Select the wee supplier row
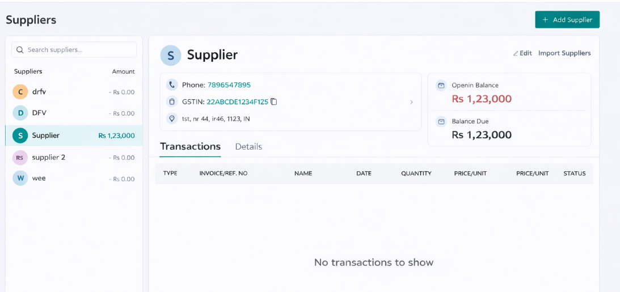Image resolution: width=620 pixels, height=292 pixels. [74, 179]
